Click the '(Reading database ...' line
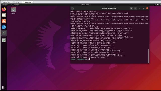The width and height of the screenshot is (161, 91). pyautogui.click(x=101, y=29)
